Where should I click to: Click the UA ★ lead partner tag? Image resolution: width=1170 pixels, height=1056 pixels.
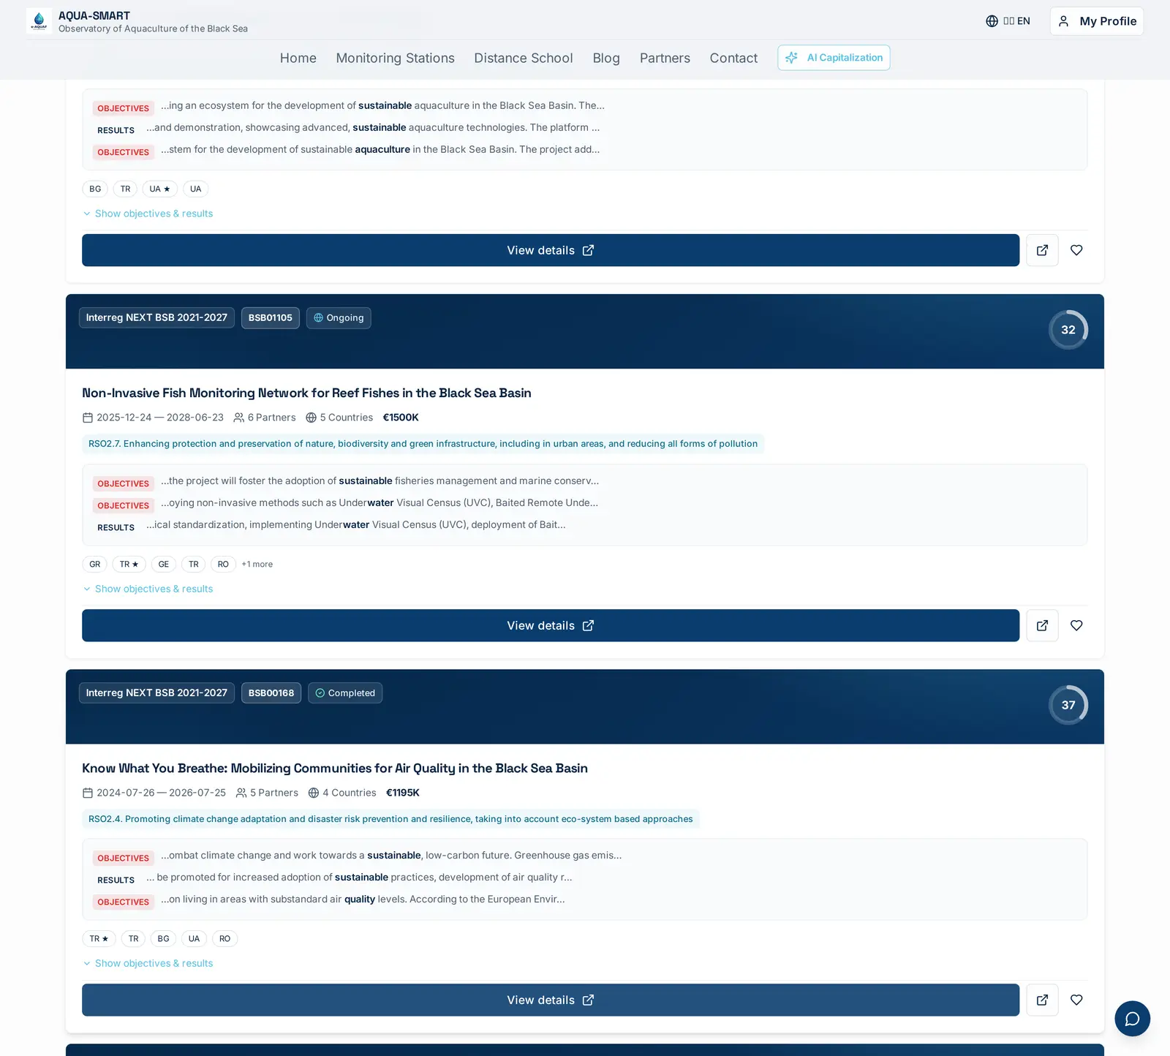[159, 189]
